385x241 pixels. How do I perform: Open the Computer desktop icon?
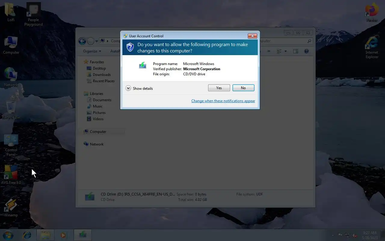click(x=11, y=45)
